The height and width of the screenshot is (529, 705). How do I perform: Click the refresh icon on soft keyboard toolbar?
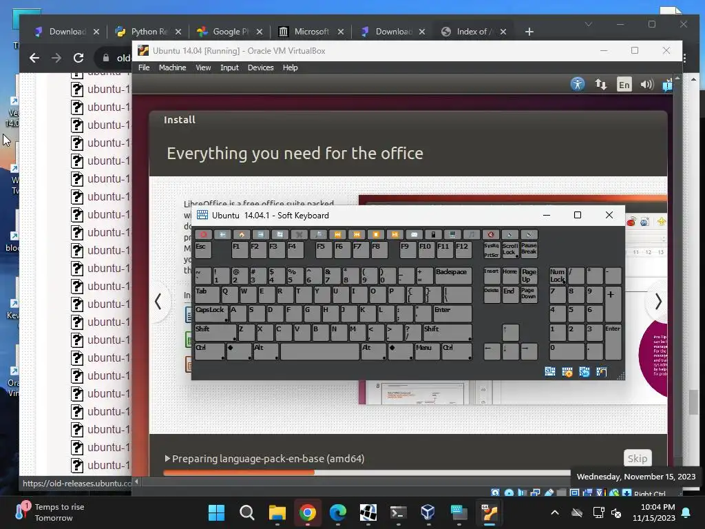point(280,234)
